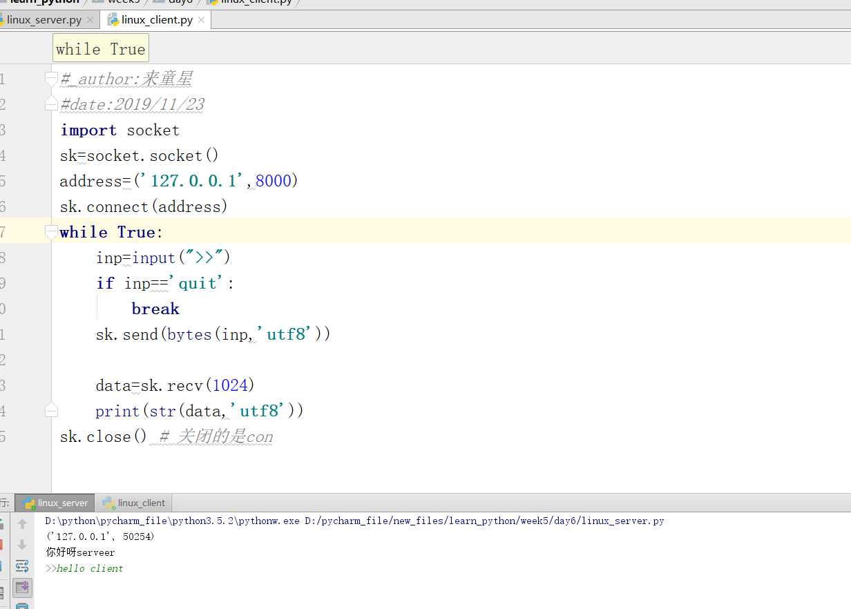
Task: Click fold end marker at print line
Action: click(x=51, y=411)
